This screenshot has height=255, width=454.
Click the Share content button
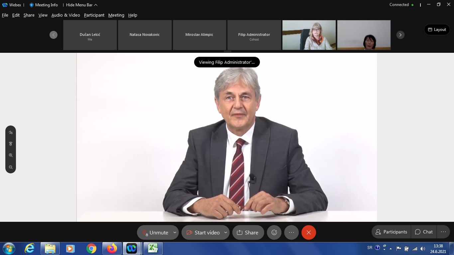coord(248,232)
